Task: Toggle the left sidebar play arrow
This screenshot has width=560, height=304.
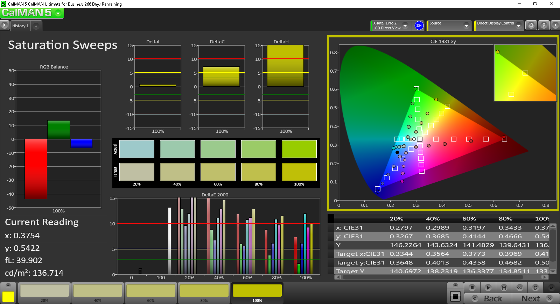Action: 5,25
